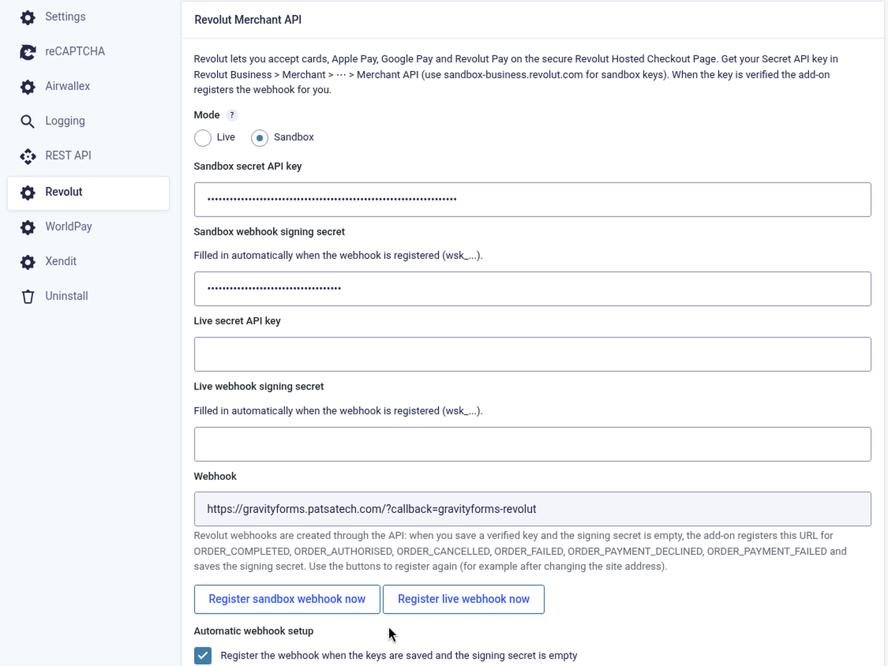The width and height of the screenshot is (888, 666).
Task: Click Register sandbox webhook now button
Action: (287, 599)
